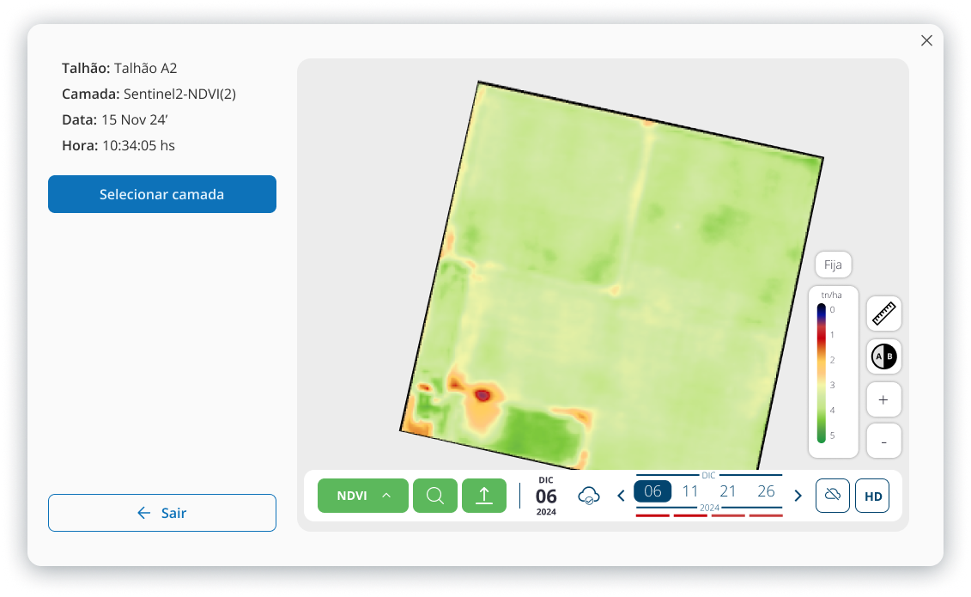The height and width of the screenshot is (597, 971).
Task: Select the ruler measurement tool
Action: point(883,314)
